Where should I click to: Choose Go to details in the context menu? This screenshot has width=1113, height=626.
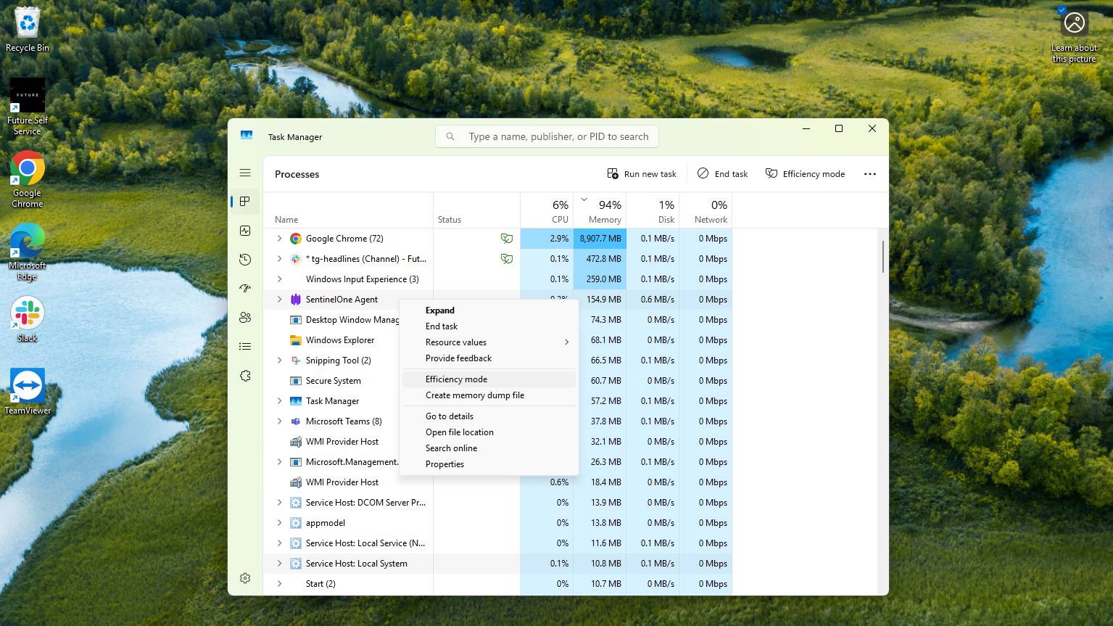449,416
